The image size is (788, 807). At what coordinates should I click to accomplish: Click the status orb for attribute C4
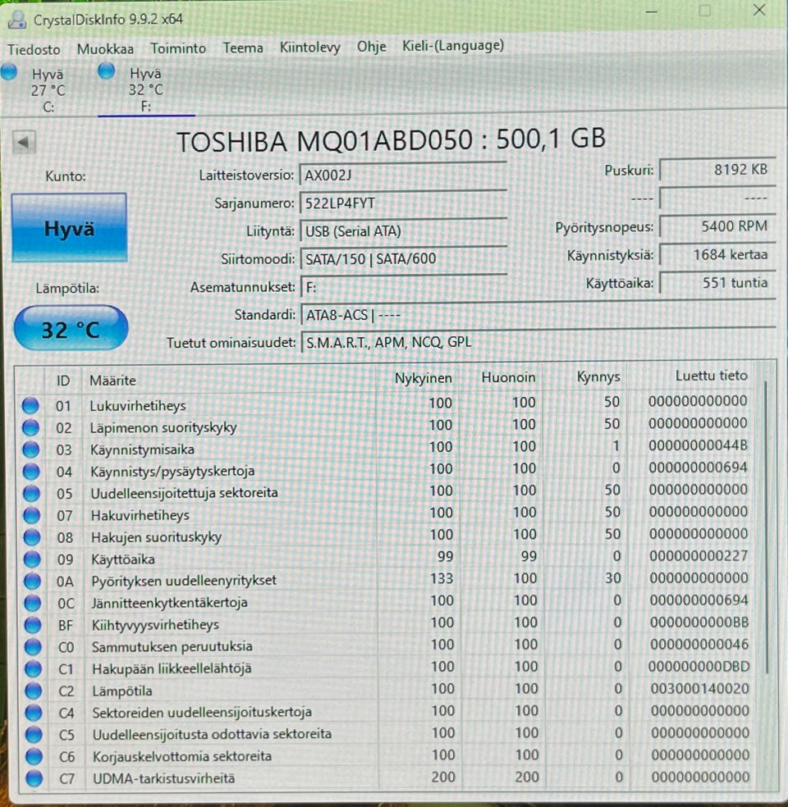click(x=34, y=713)
